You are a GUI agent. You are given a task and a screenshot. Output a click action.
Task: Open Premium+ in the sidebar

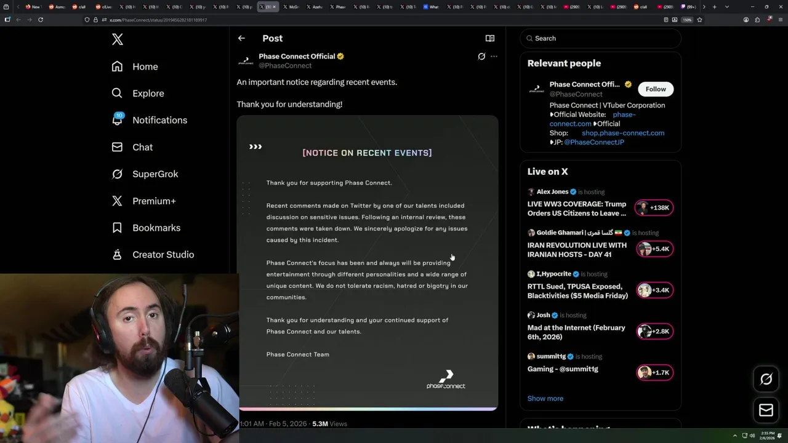pos(144,201)
